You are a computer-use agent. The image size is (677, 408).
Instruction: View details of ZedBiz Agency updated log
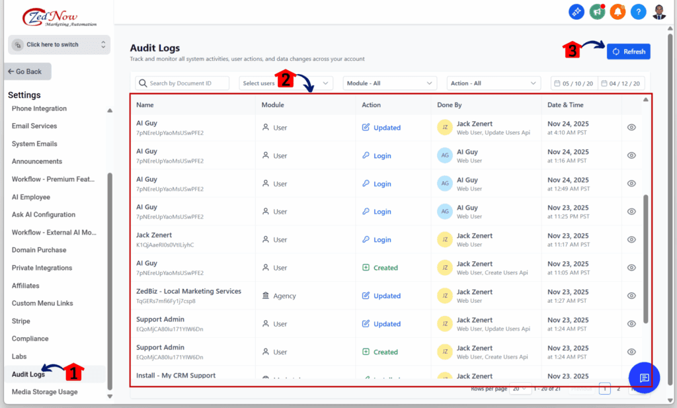tap(631, 296)
